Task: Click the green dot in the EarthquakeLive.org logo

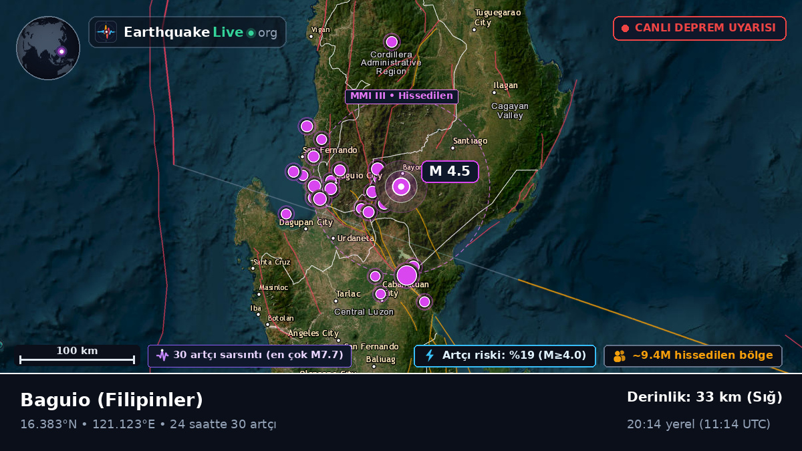Action: pyautogui.click(x=251, y=33)
